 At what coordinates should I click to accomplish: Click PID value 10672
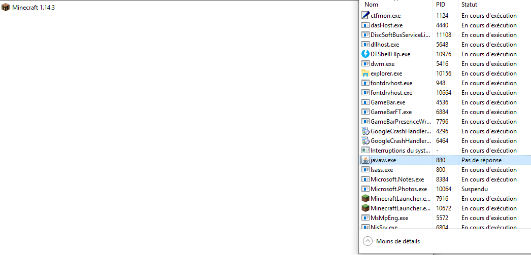(444, 208)
